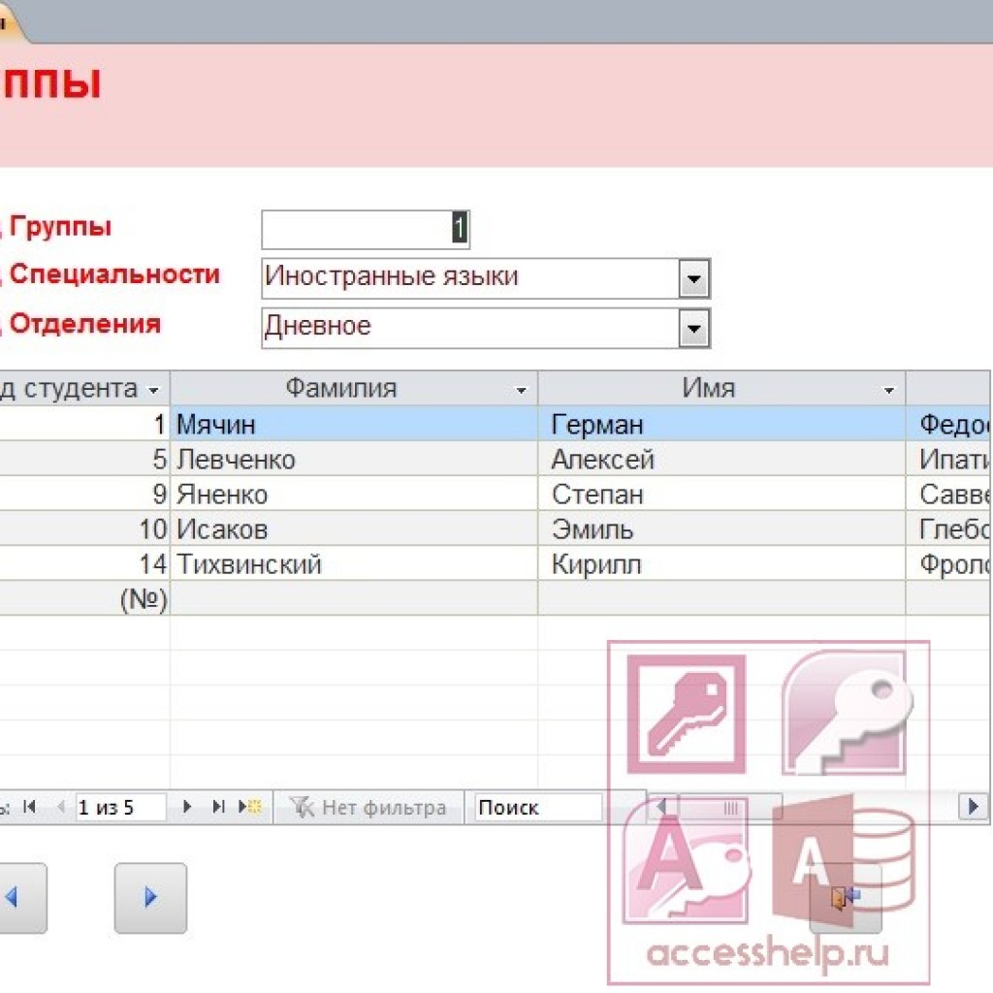Open the Имя column filter dropdown

click(x=889, y=391)
